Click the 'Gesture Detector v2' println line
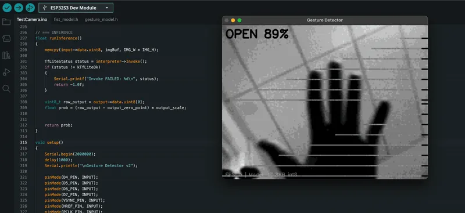This screenshot has width=465, height=213. click(91, 165)
